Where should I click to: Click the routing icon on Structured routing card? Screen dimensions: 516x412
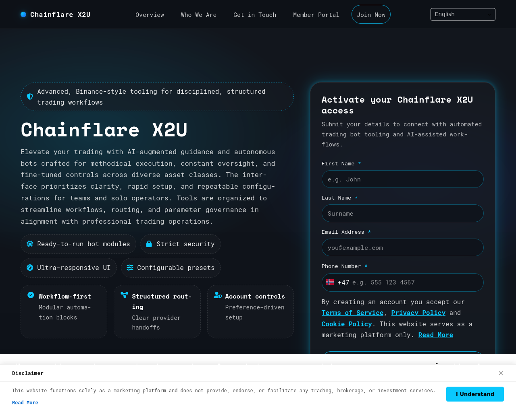pyautogui.click(x=124, y=295)
